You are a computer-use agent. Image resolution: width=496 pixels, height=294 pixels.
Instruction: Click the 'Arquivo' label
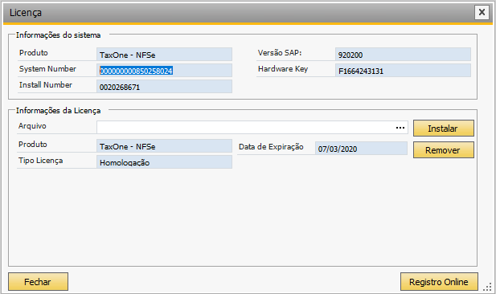point(32,126)
